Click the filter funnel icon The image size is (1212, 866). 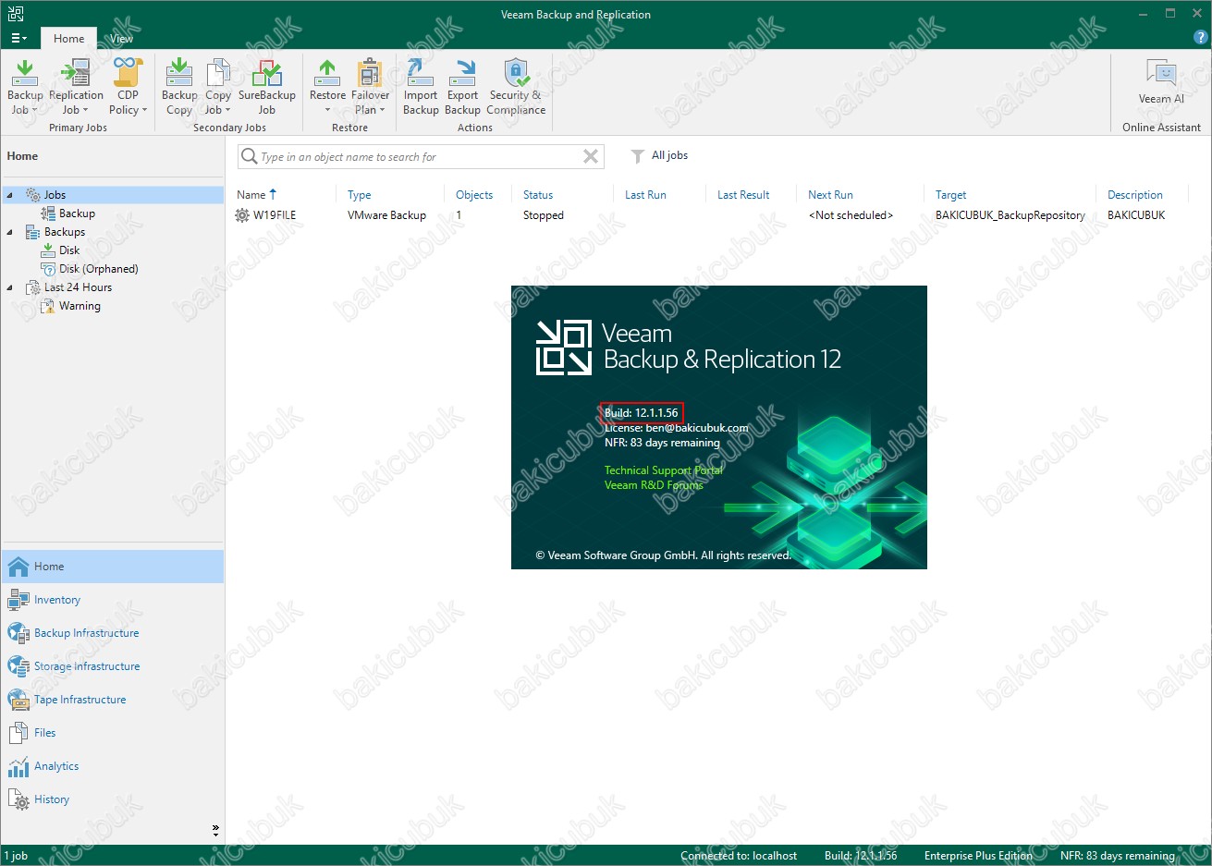point(637,156)
